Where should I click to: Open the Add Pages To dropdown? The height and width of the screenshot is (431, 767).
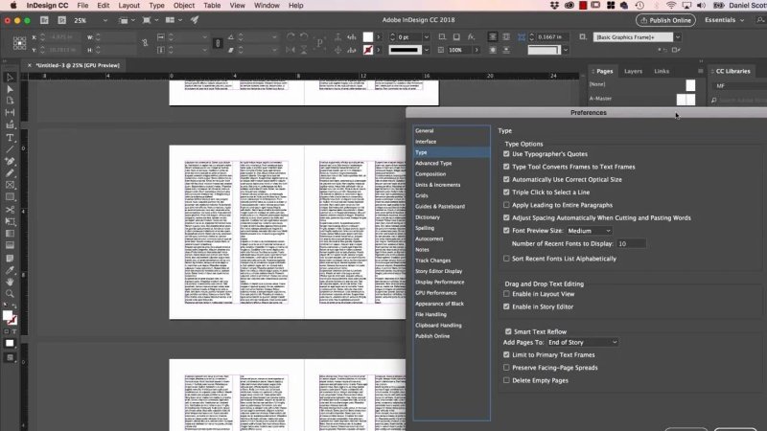point(583,343)
